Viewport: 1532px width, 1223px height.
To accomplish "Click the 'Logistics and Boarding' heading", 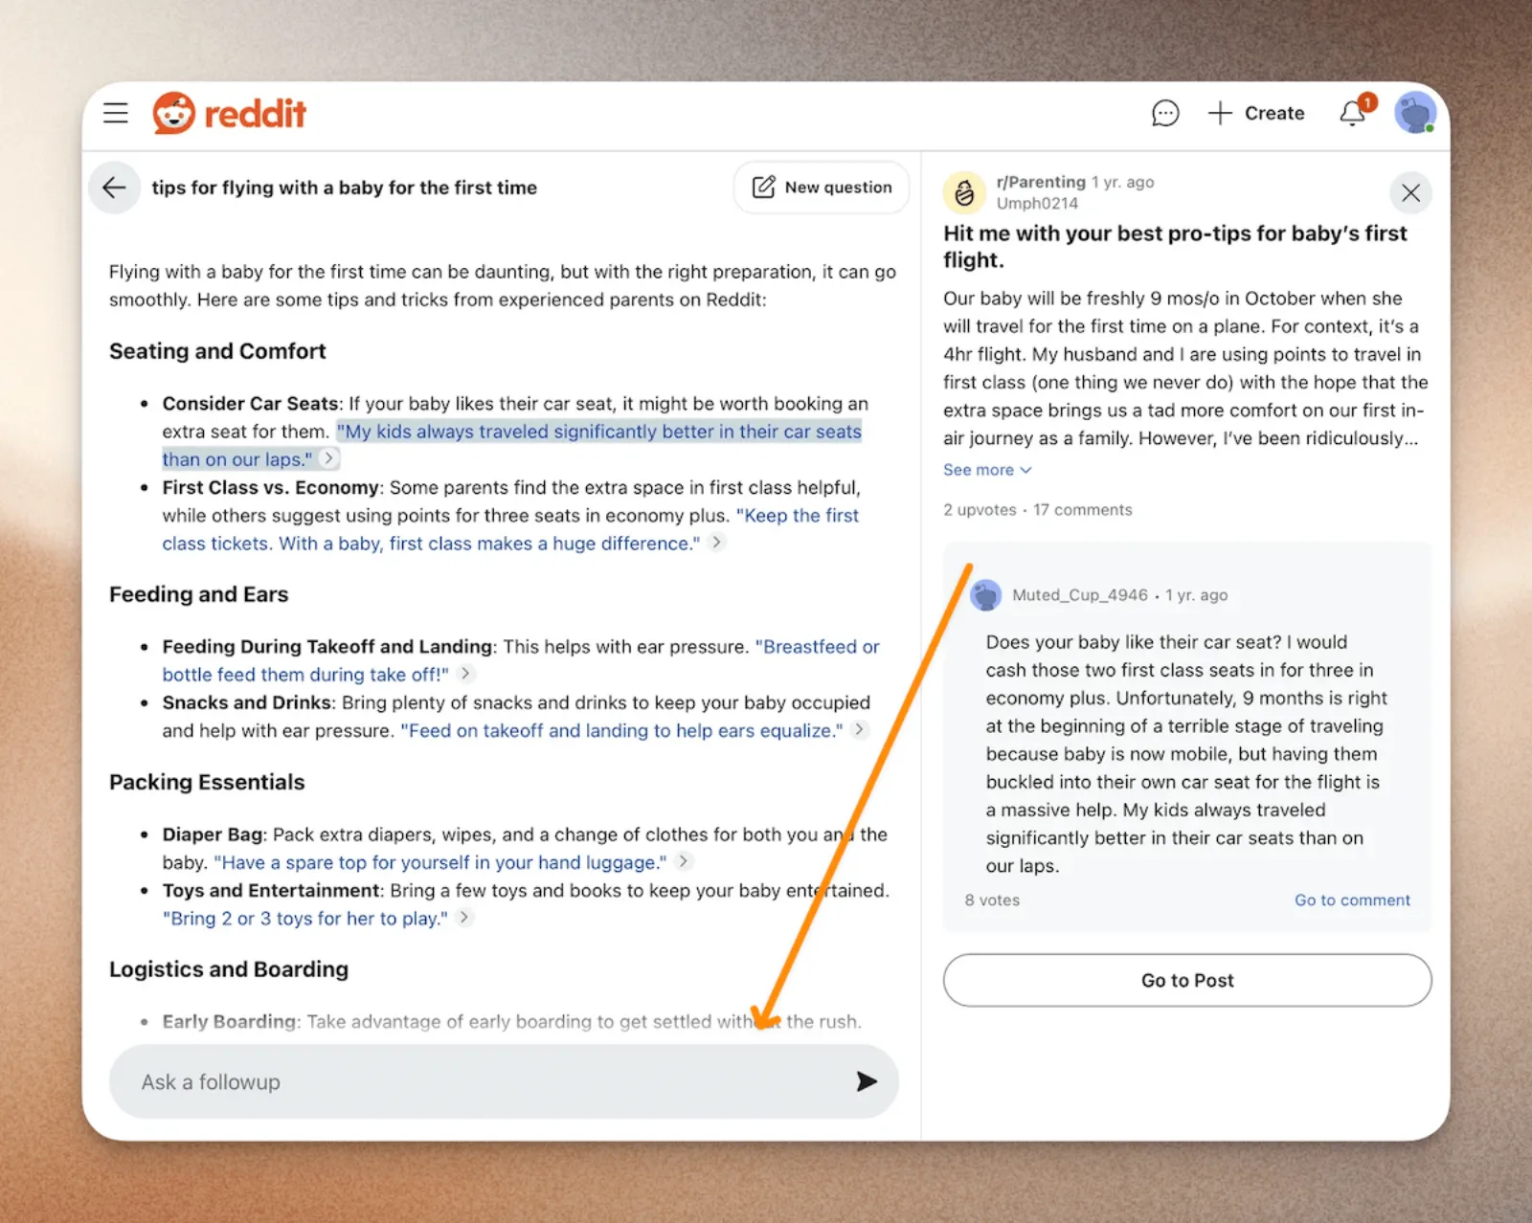I will tap(229, 969).
